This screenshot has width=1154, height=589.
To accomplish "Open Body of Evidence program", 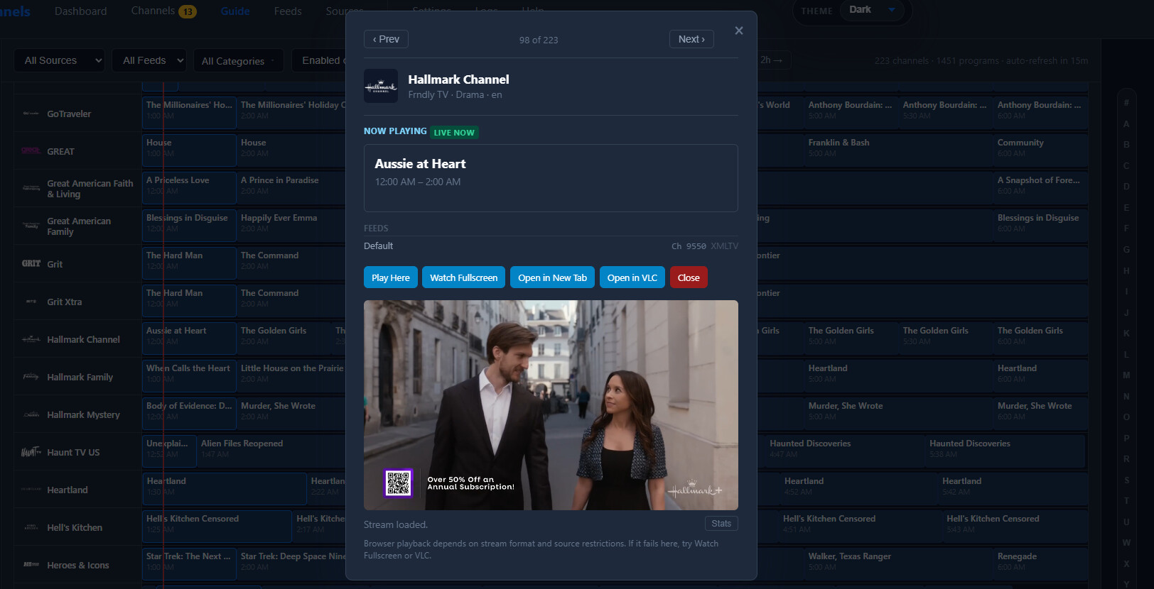I will 189,414.
